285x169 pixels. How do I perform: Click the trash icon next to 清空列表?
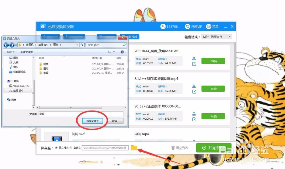[174, 147]
